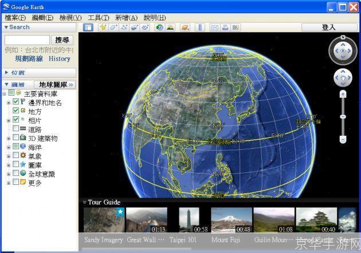Expand the 相片 tree node
Viewport: 361px width, 253px height.
9,121
